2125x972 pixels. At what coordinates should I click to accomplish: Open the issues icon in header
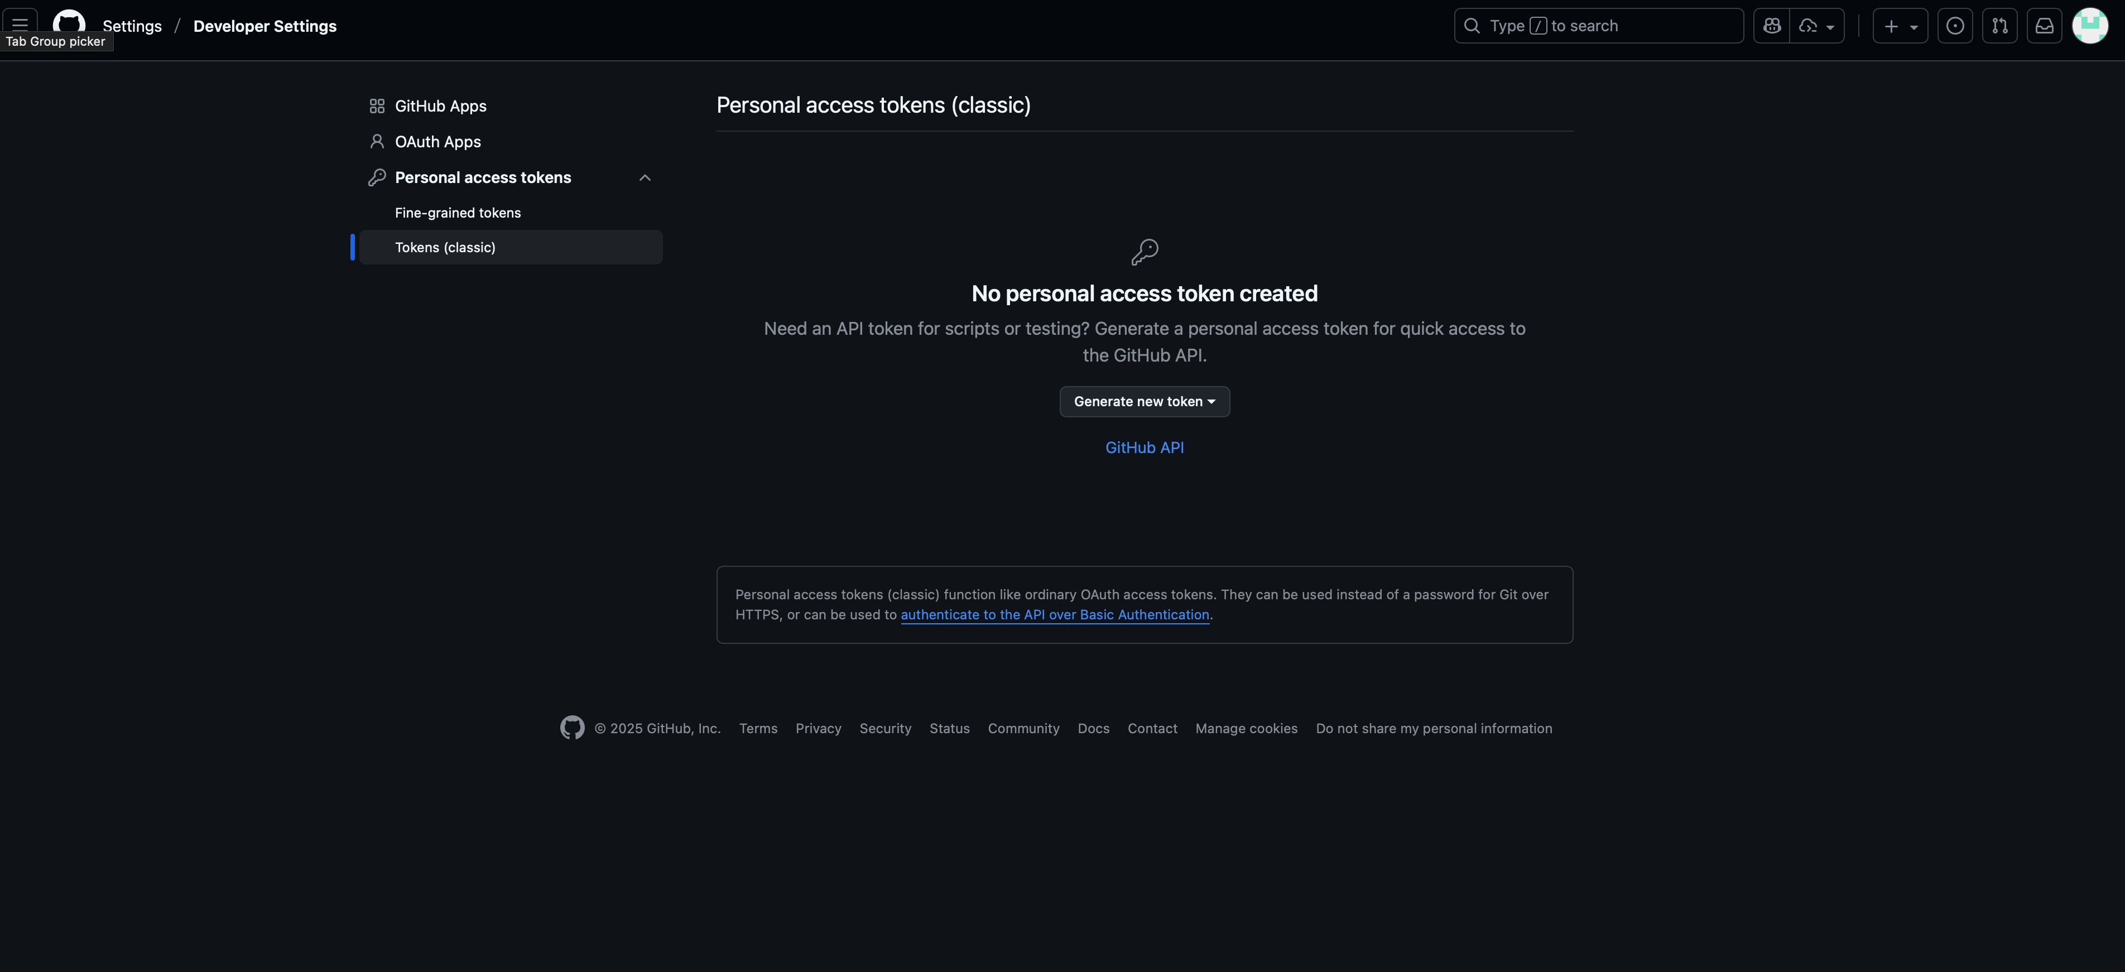click(x=1954, y=26)
